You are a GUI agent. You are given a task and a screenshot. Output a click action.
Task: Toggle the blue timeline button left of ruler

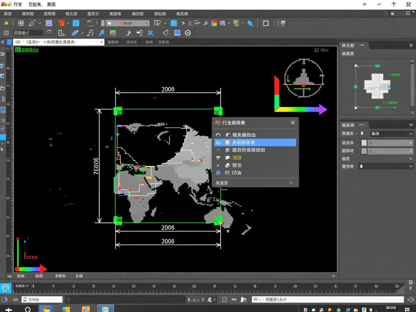click(x=6, y=288)
